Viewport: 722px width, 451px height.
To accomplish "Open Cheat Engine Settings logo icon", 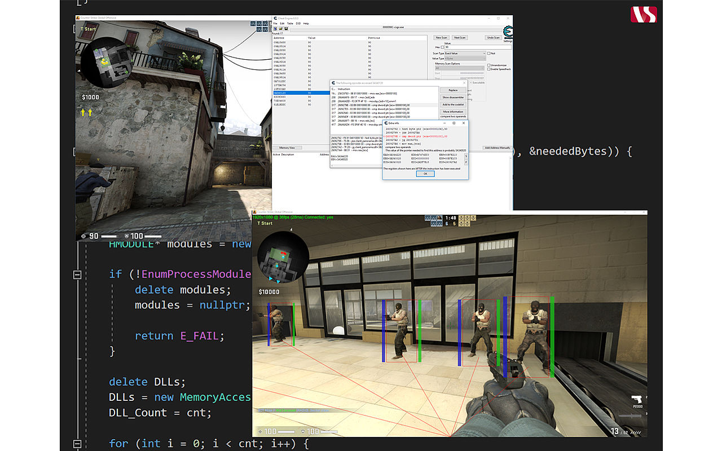I will [508, 33].
